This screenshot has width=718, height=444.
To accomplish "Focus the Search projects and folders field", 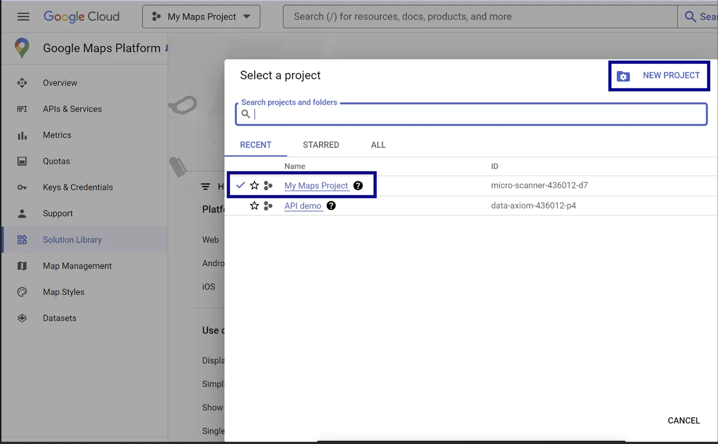I will click(471, 114).
